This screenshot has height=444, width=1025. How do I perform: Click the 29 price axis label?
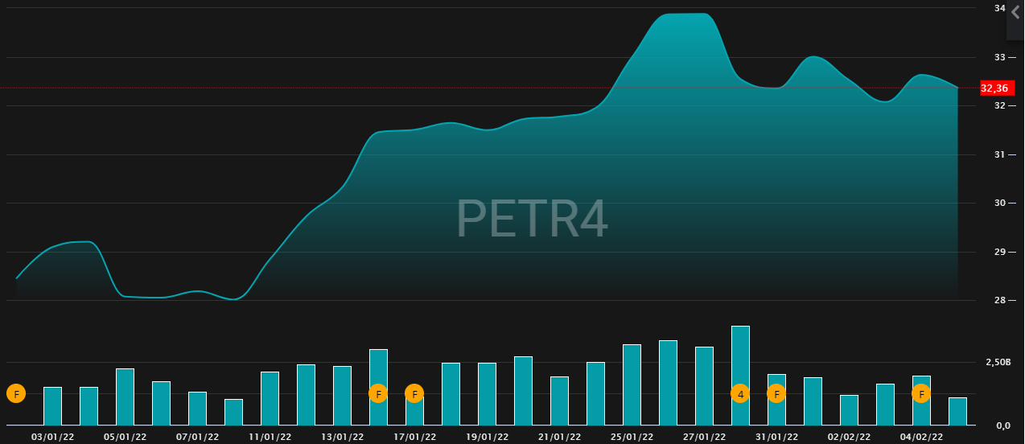[x=1000, y=252]
